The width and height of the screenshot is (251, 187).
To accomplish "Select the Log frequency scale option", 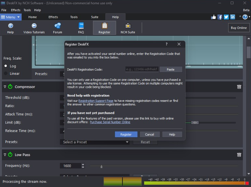I will pos(6,66).
